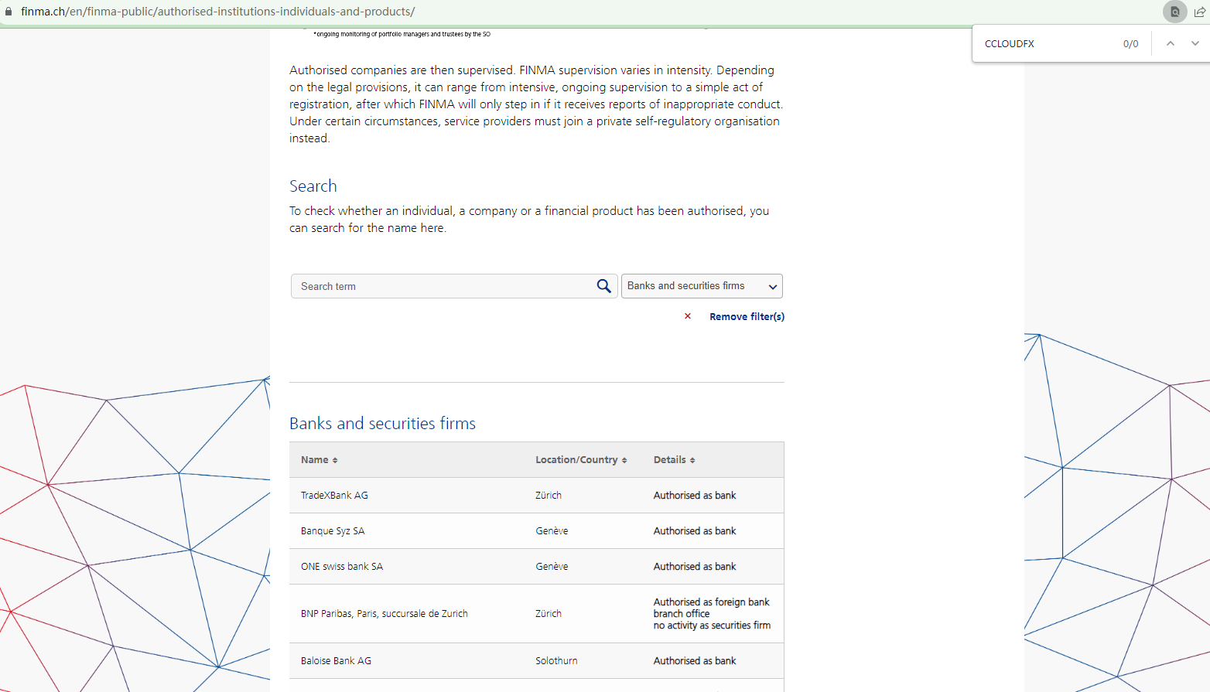This screenshot has height=692, width=1210.
Task: Click the Remove filter(s) link
Action: [x=747, y=316]
